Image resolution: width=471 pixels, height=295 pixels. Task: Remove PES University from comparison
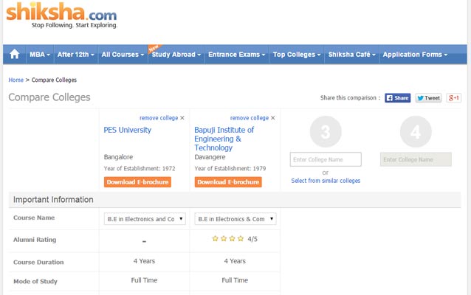point(162,118)
